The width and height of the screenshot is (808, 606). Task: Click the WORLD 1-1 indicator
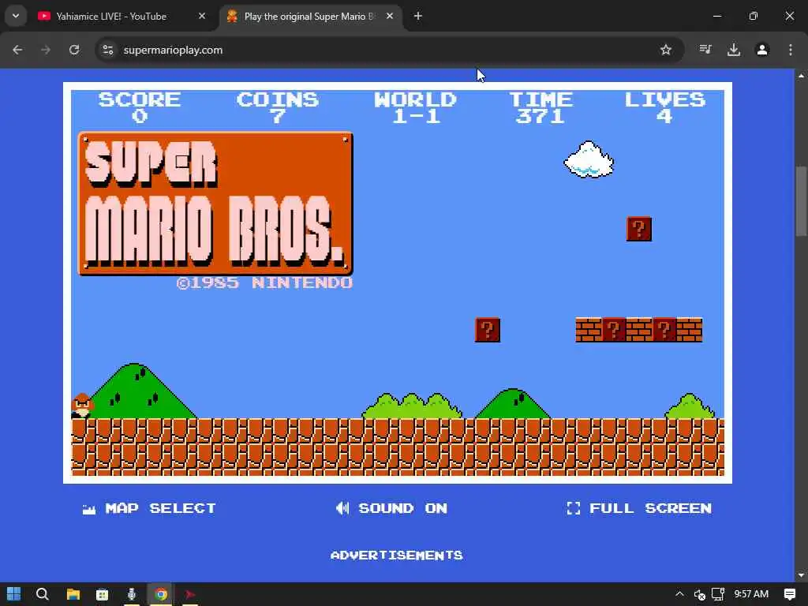coord(415,107)
